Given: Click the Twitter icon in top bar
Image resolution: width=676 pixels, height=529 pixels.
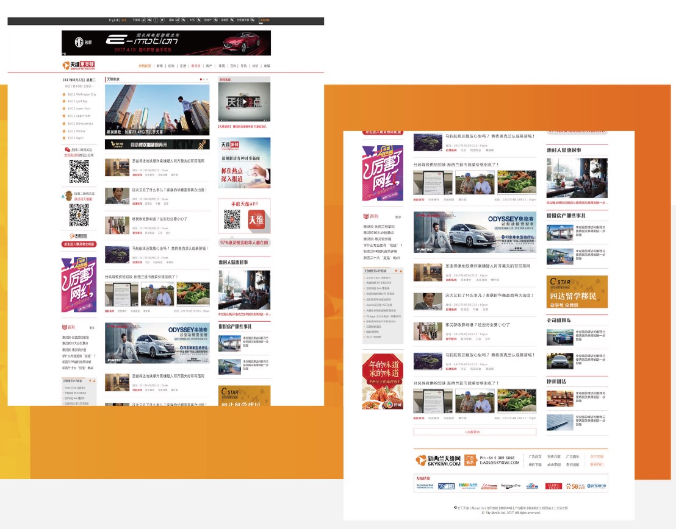Looking at the screenshot, I should (163, 20).
